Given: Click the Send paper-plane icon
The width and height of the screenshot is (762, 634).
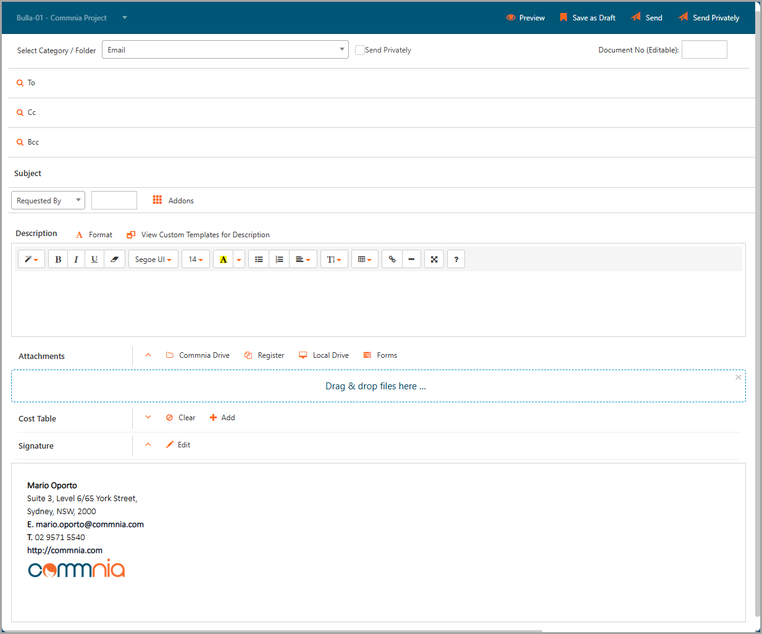Looking at the screenshot, I should point(635,17).
